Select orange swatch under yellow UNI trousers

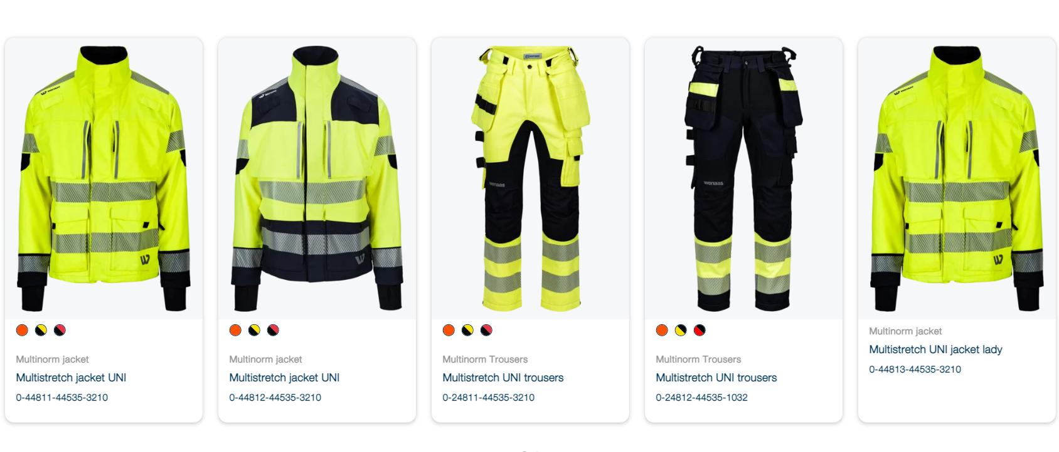click(449, 331)
